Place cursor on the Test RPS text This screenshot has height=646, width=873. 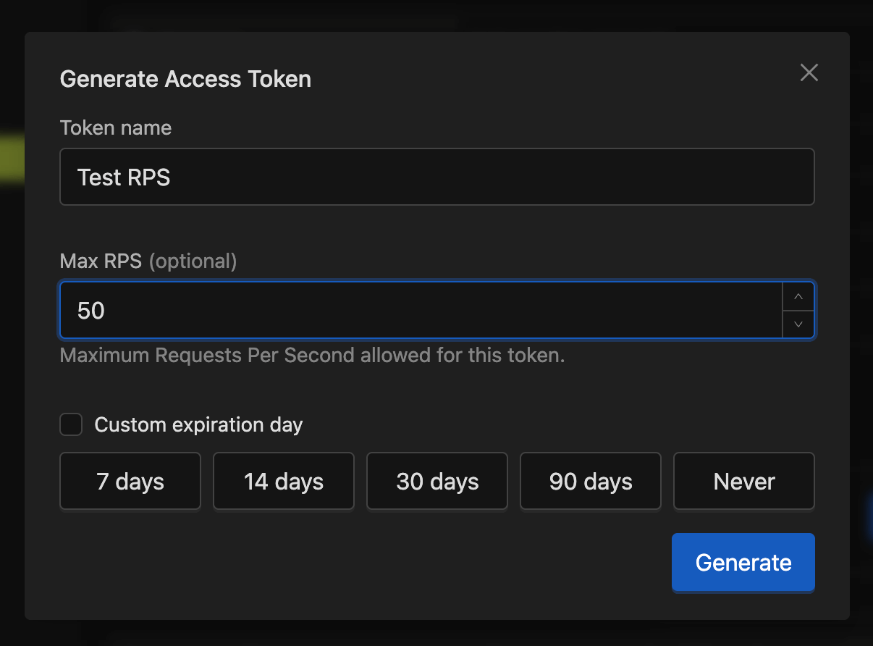(x=124, y=177)
